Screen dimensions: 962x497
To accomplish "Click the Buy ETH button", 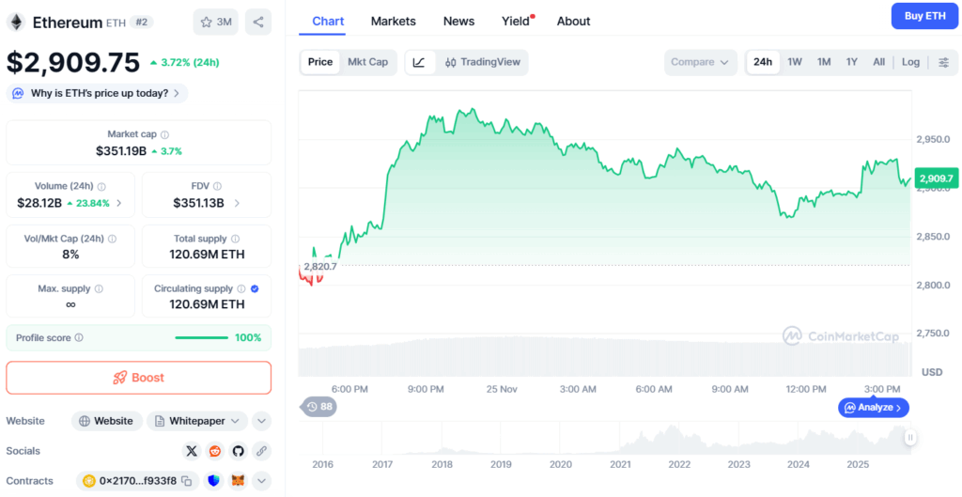I will 924,16.
